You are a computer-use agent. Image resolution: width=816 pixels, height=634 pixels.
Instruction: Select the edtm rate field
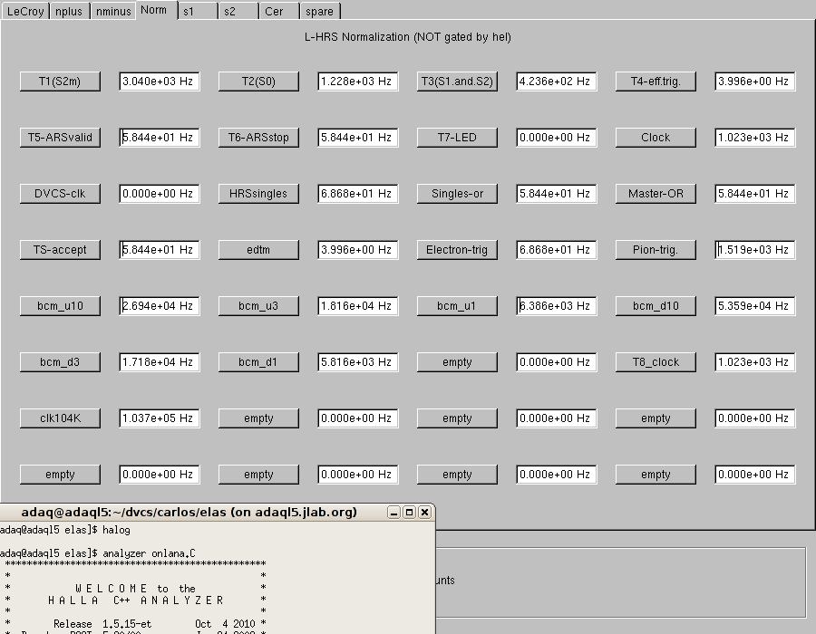[358, 250]
